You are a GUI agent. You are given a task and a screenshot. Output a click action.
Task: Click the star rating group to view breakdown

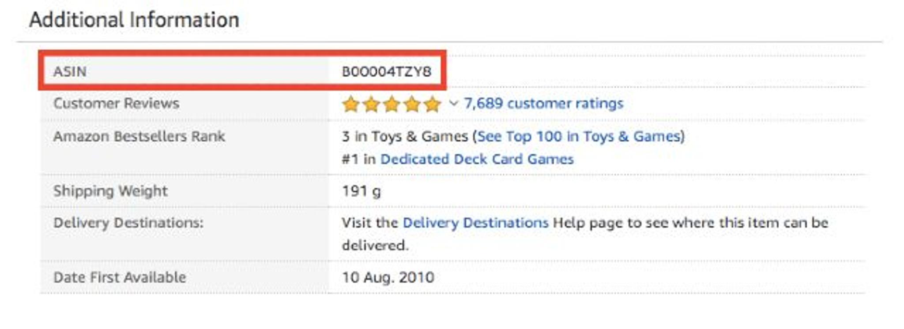pos(392,105)
